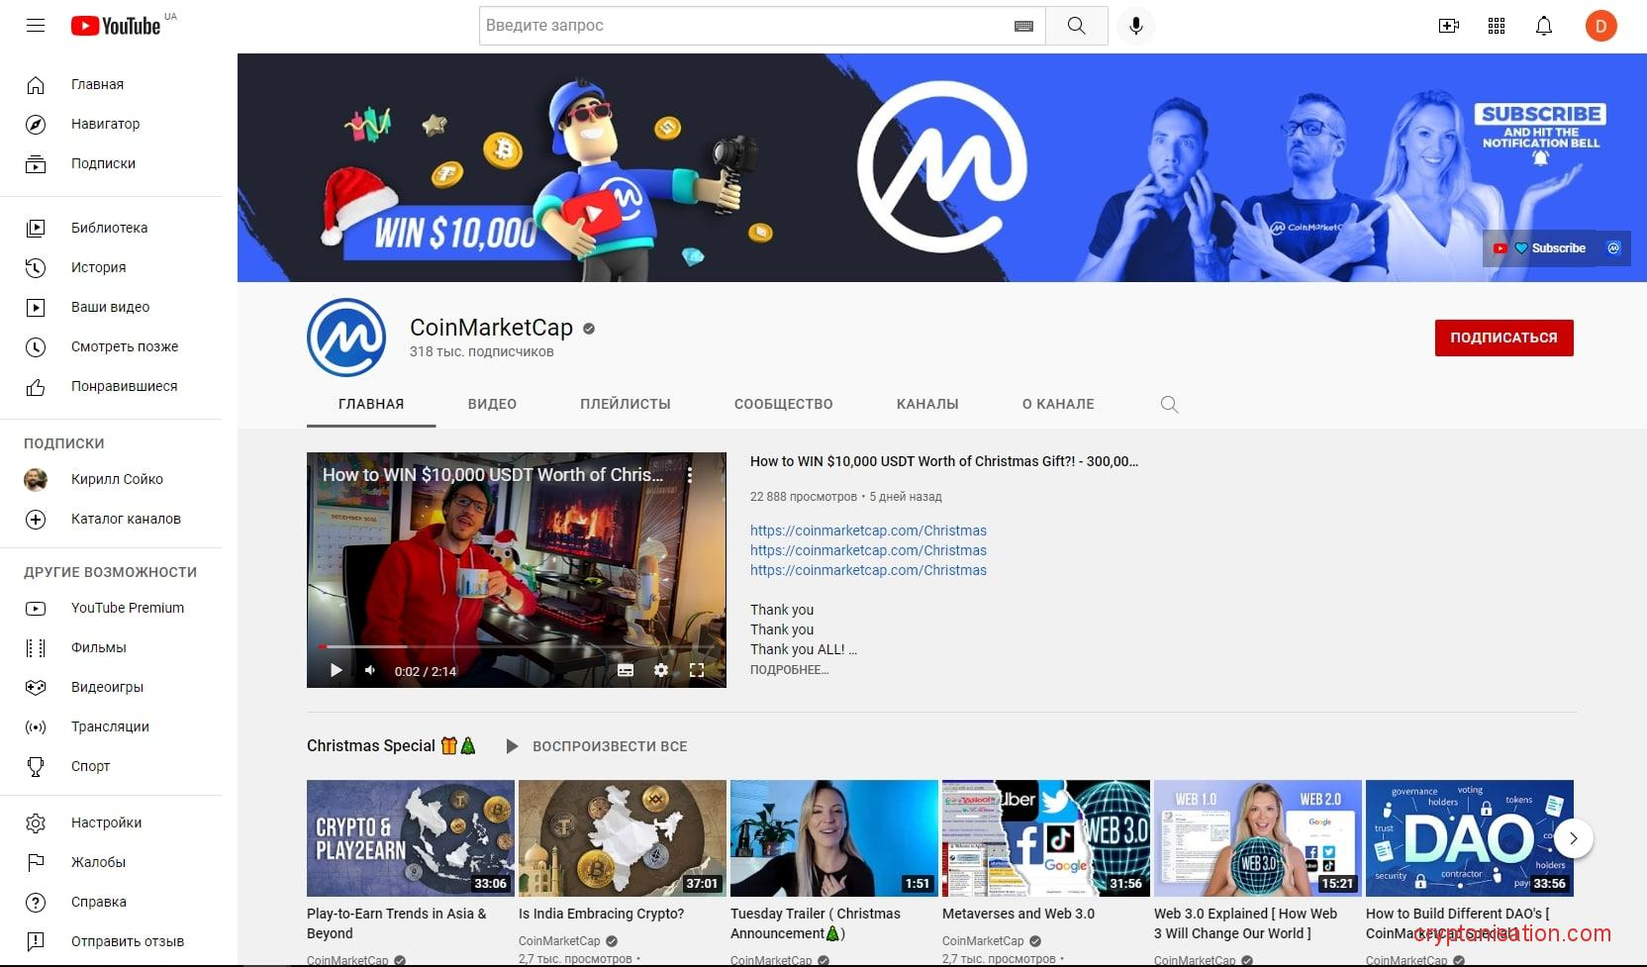The image size is (1647, 967).
Task: Click the search magnifier button
Action: pyautogui.click(x=1076, y=26)
